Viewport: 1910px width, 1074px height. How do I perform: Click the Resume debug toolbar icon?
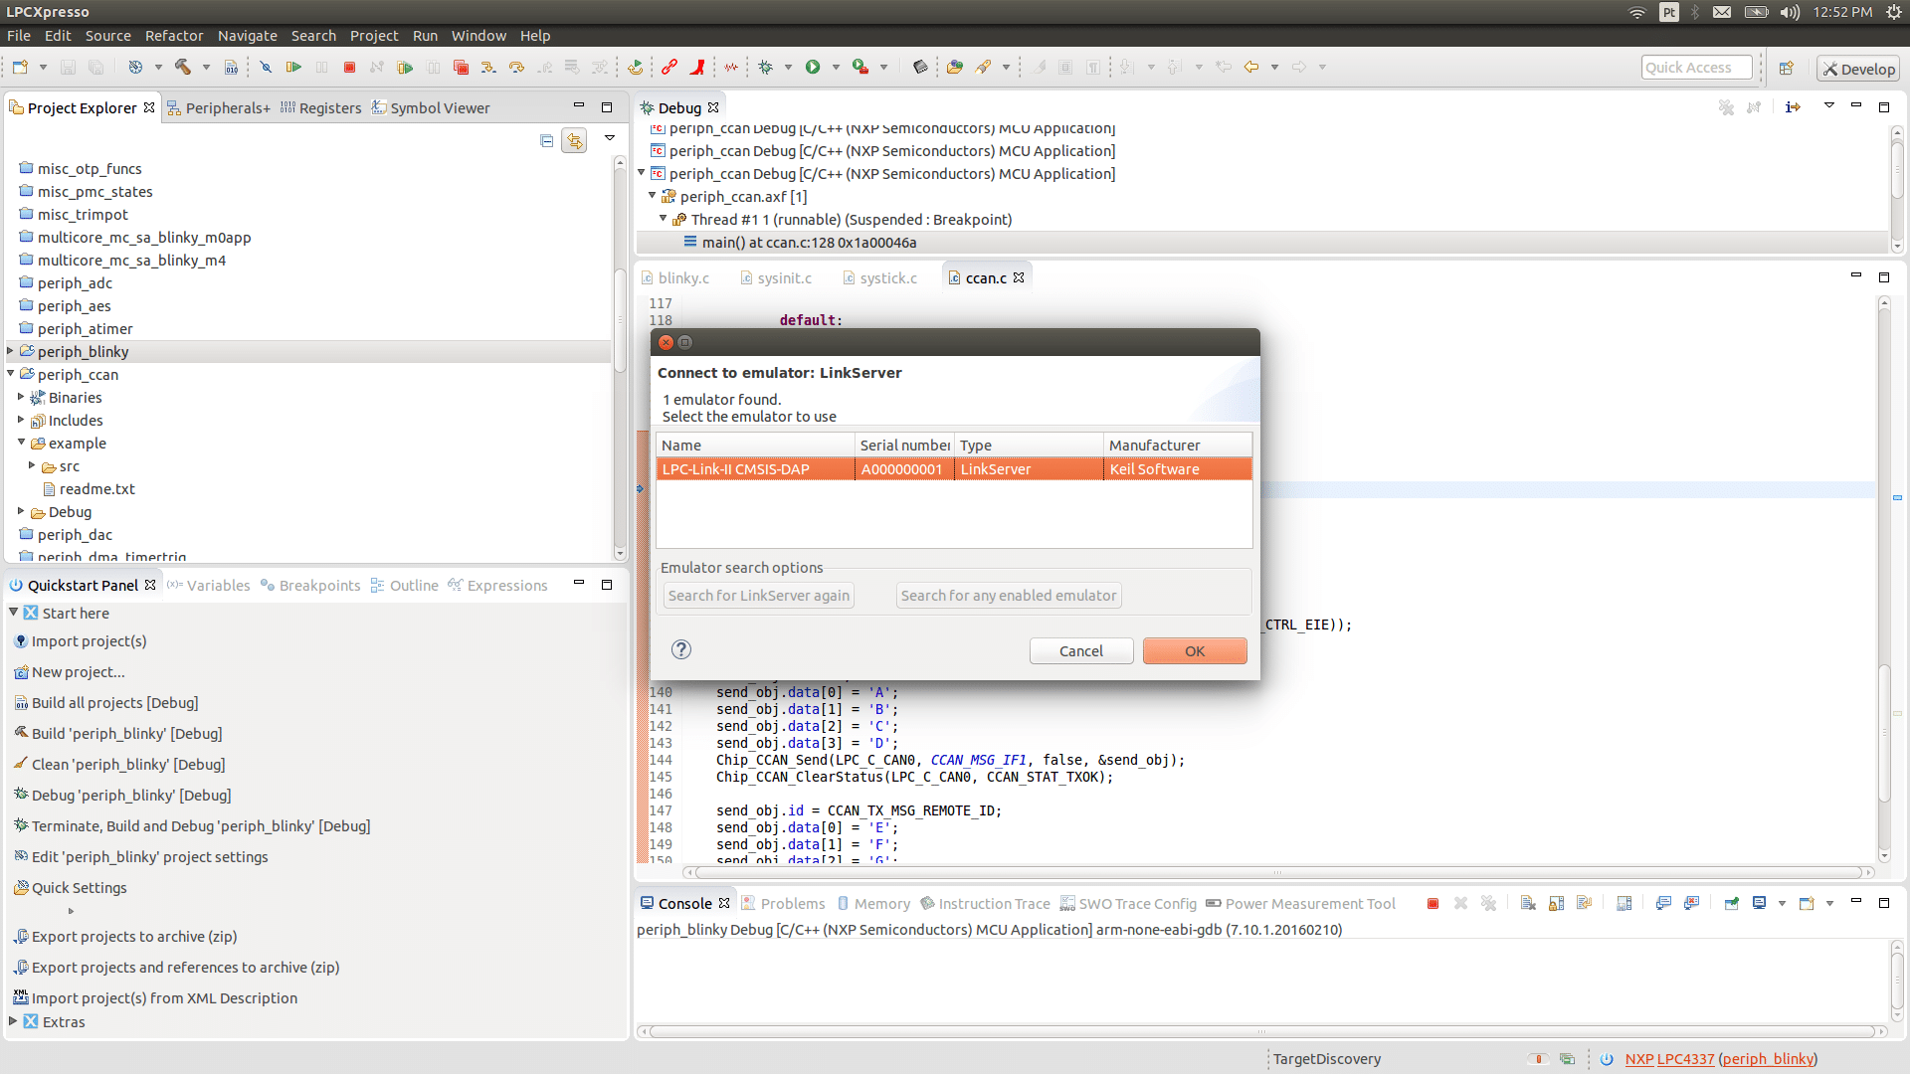click(x=293, y=68)
